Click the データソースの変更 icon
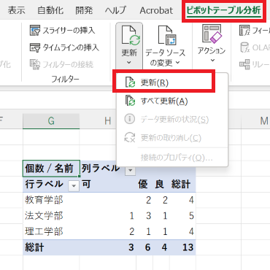Viewport: 270px width, 270px height. 167,36
